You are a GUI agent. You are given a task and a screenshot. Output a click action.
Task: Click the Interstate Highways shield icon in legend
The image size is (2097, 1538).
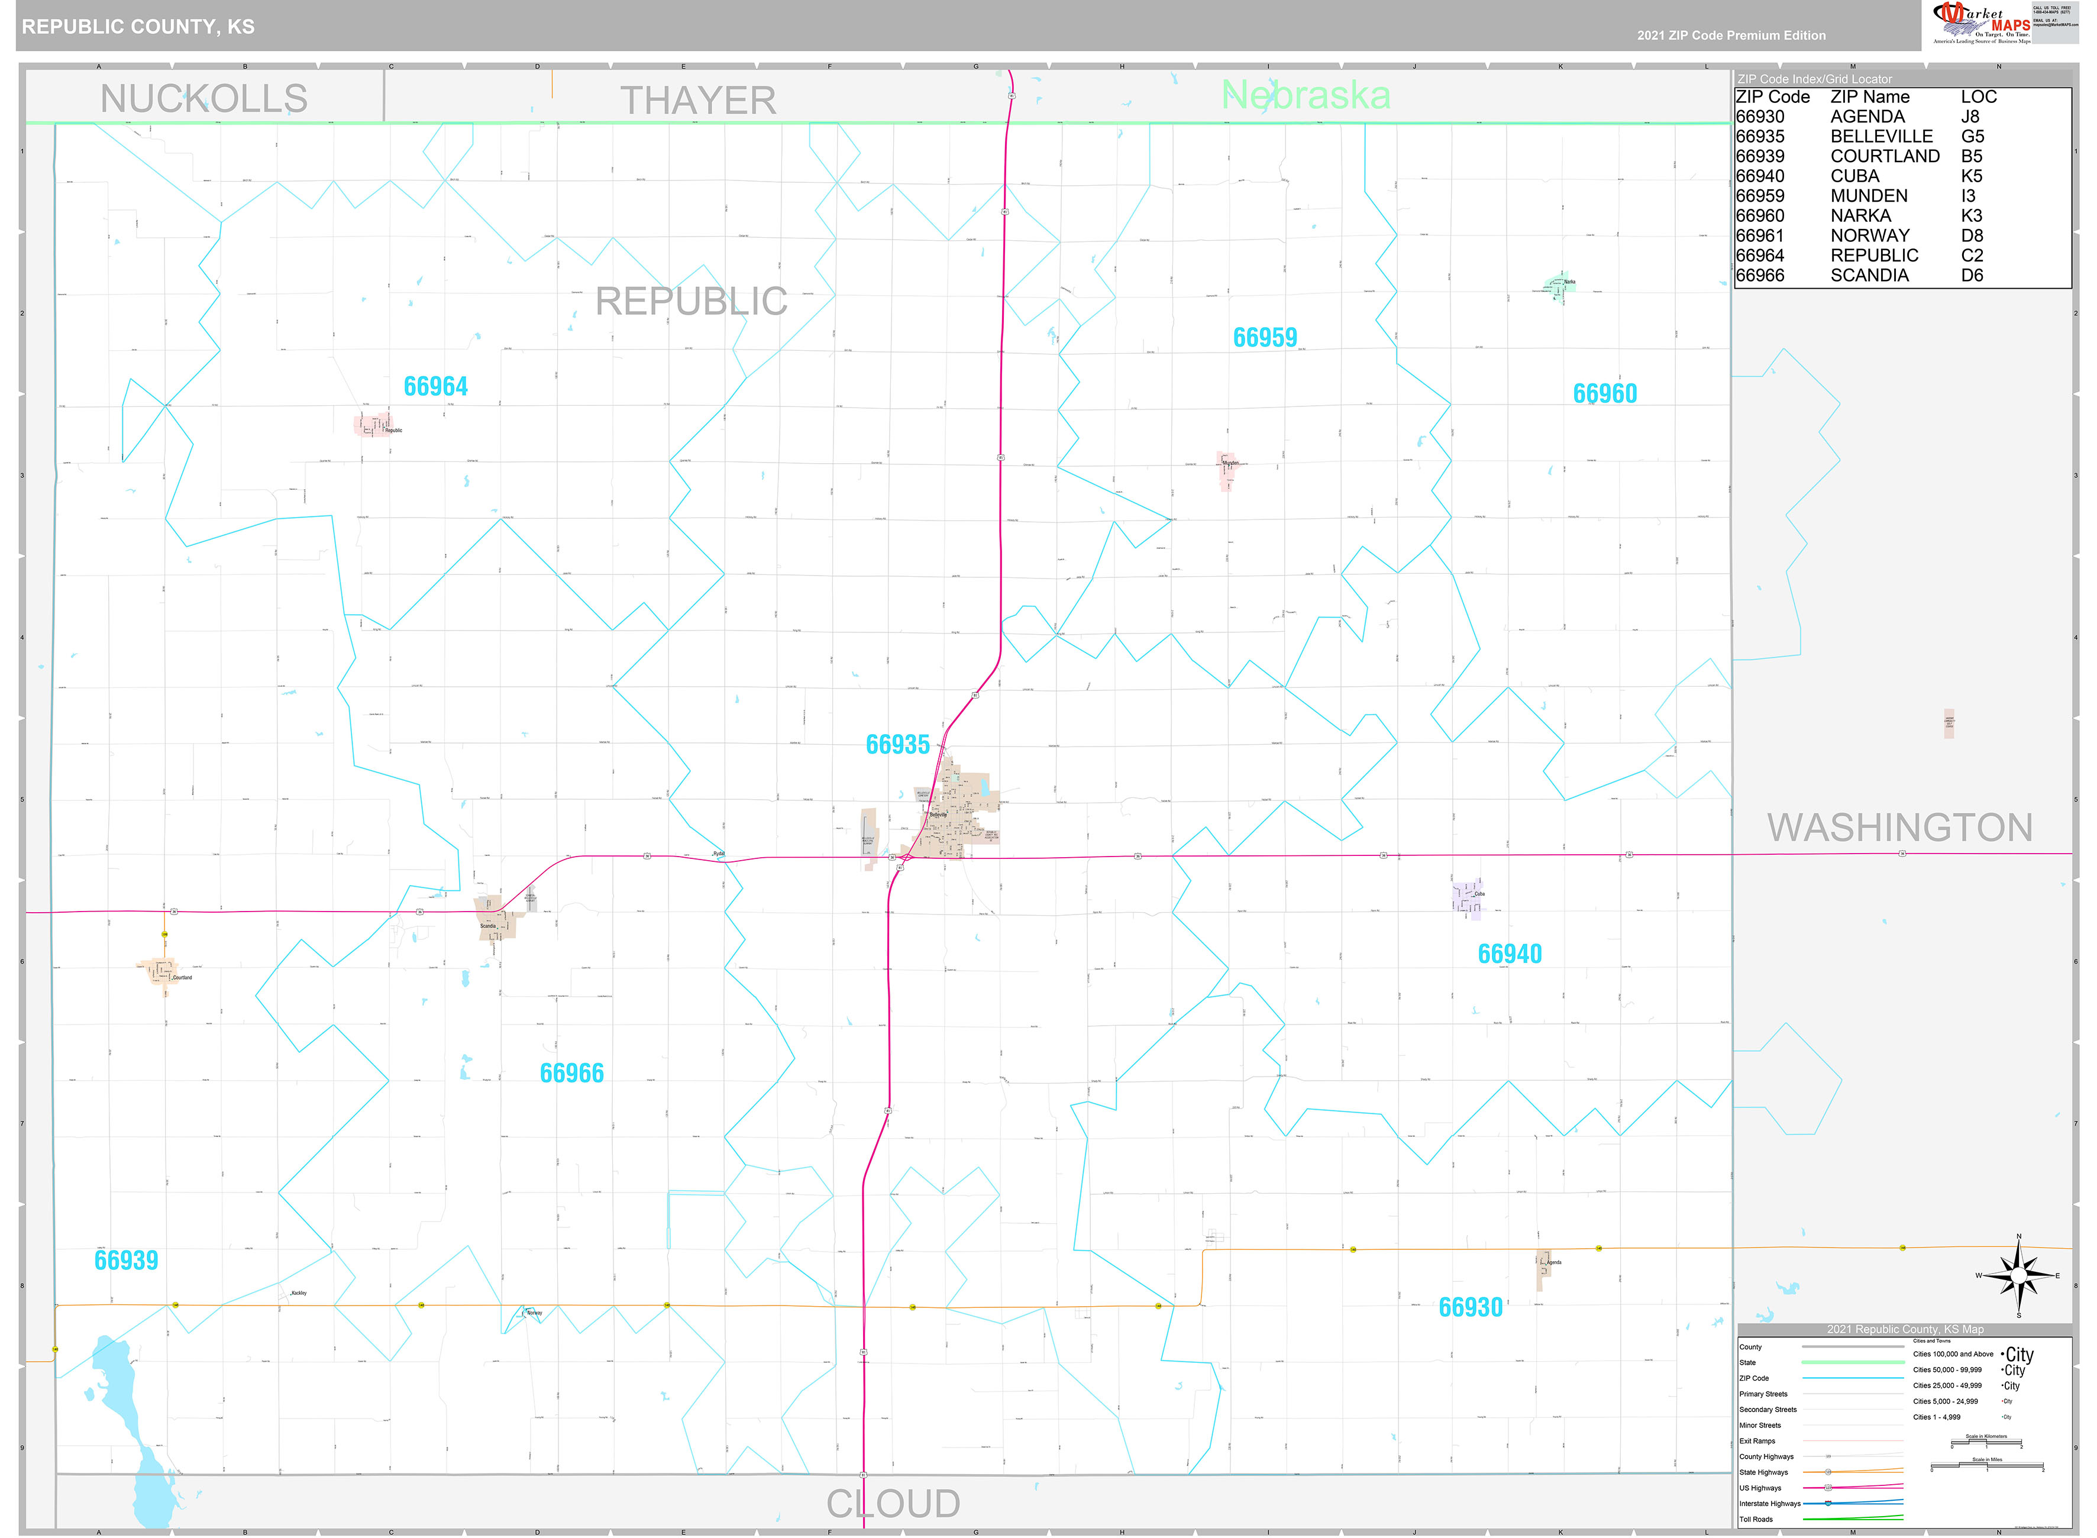tap(1828, 1504)
